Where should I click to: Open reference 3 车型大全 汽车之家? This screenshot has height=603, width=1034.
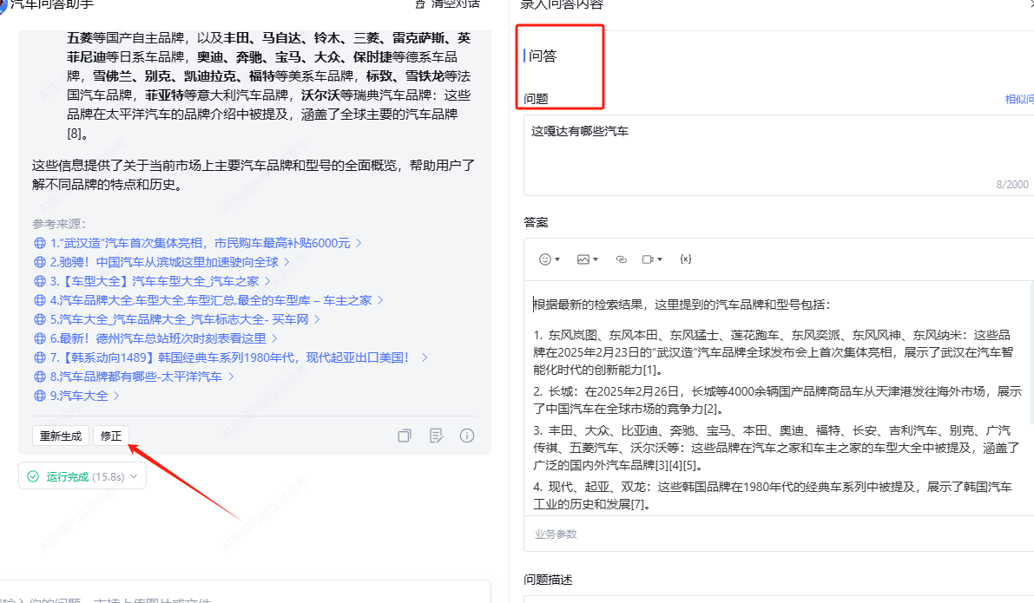click(x=155, y=281)
